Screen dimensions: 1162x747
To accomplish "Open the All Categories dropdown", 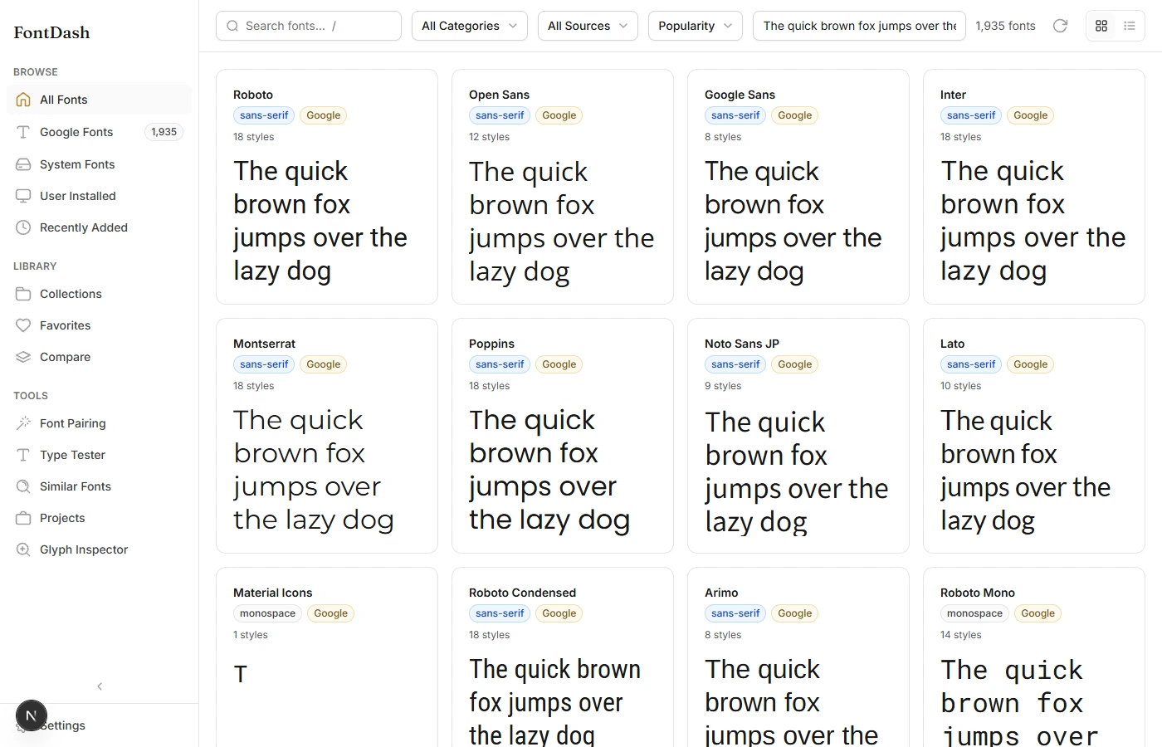I will click(469, 26).
